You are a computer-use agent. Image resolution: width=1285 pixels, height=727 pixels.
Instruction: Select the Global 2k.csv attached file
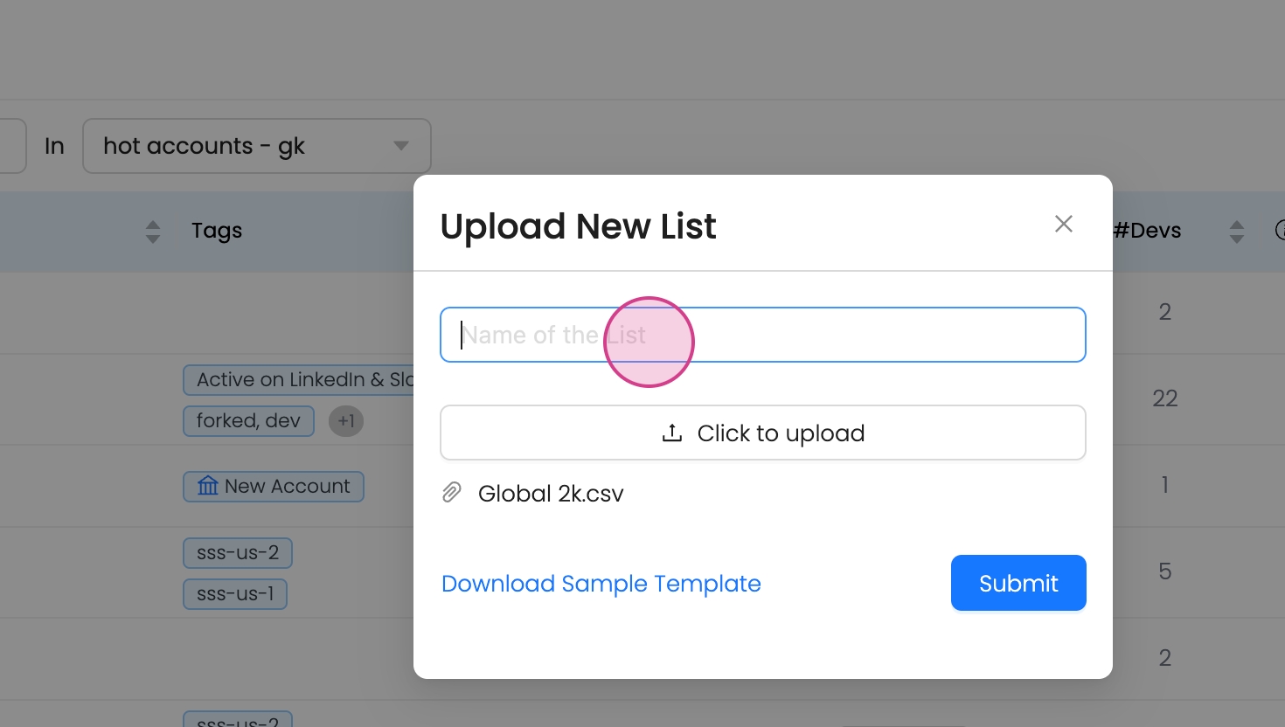pyautogui.click(x=551, y=494)
